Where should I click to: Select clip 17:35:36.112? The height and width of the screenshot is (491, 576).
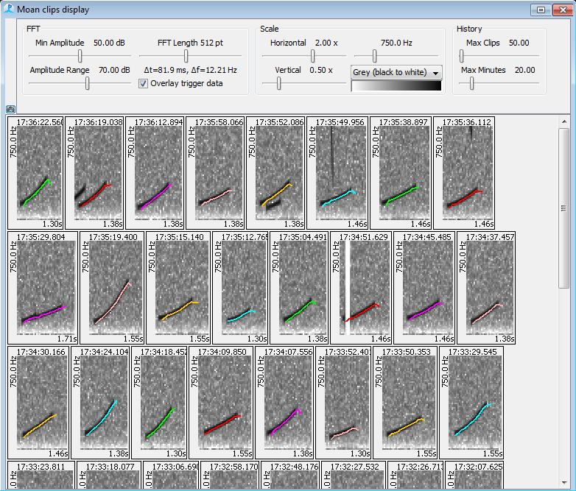pyautogui.click(x=464, y=173)
